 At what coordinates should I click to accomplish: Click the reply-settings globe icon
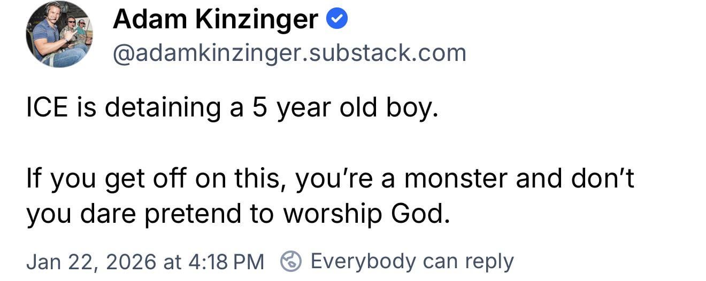[x=291, y=262]
